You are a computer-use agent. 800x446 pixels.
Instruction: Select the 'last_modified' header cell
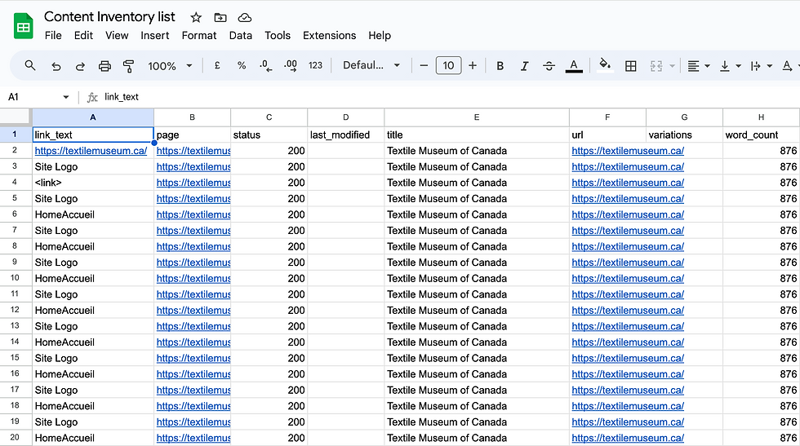click(x=345, y=135)
